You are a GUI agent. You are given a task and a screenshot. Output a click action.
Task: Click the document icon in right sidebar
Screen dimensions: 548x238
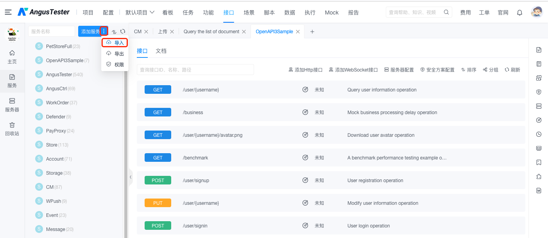click(539, 50)
